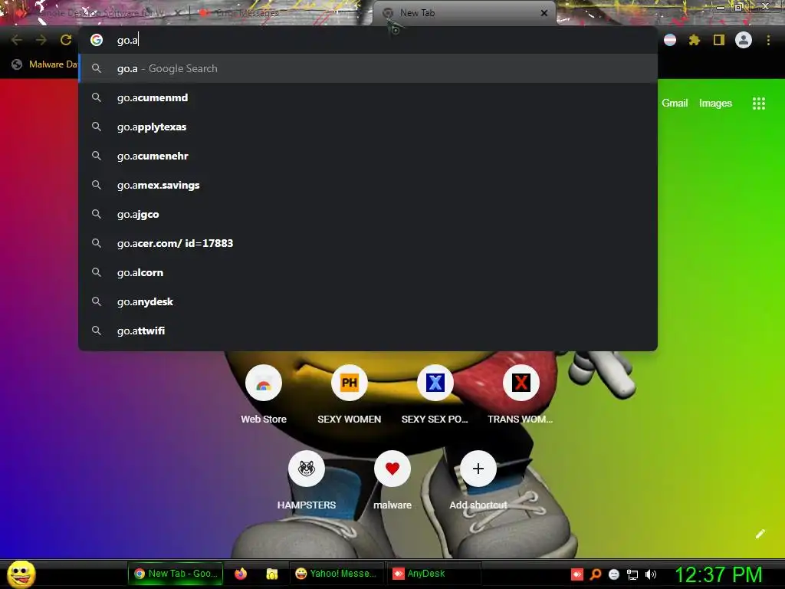Viewport: 785px width, 589px height.
Task: Toggle the side panel icon
Action: (x=719, y=40)
